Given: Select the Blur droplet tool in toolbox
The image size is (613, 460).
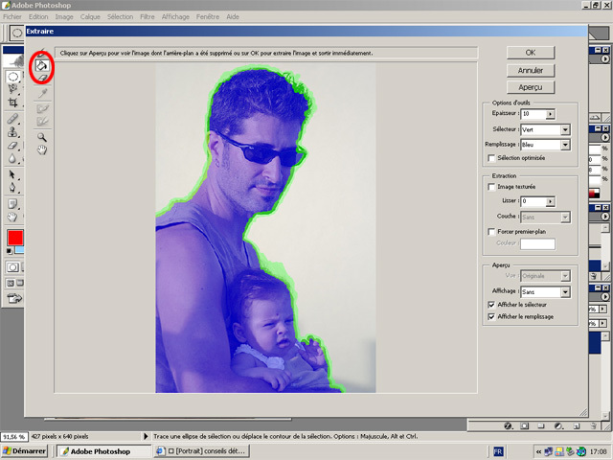Looking at the screenshot, I should [12, 158].
